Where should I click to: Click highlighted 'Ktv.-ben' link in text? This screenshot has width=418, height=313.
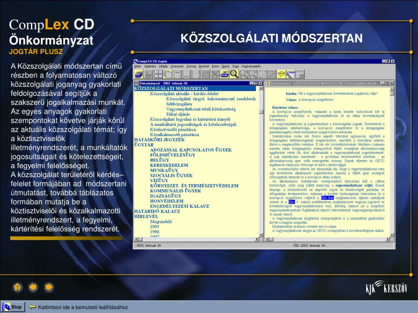327,198
